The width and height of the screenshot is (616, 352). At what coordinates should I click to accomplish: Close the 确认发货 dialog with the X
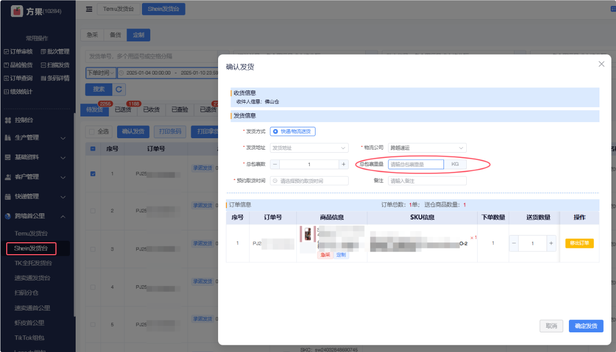601,64
